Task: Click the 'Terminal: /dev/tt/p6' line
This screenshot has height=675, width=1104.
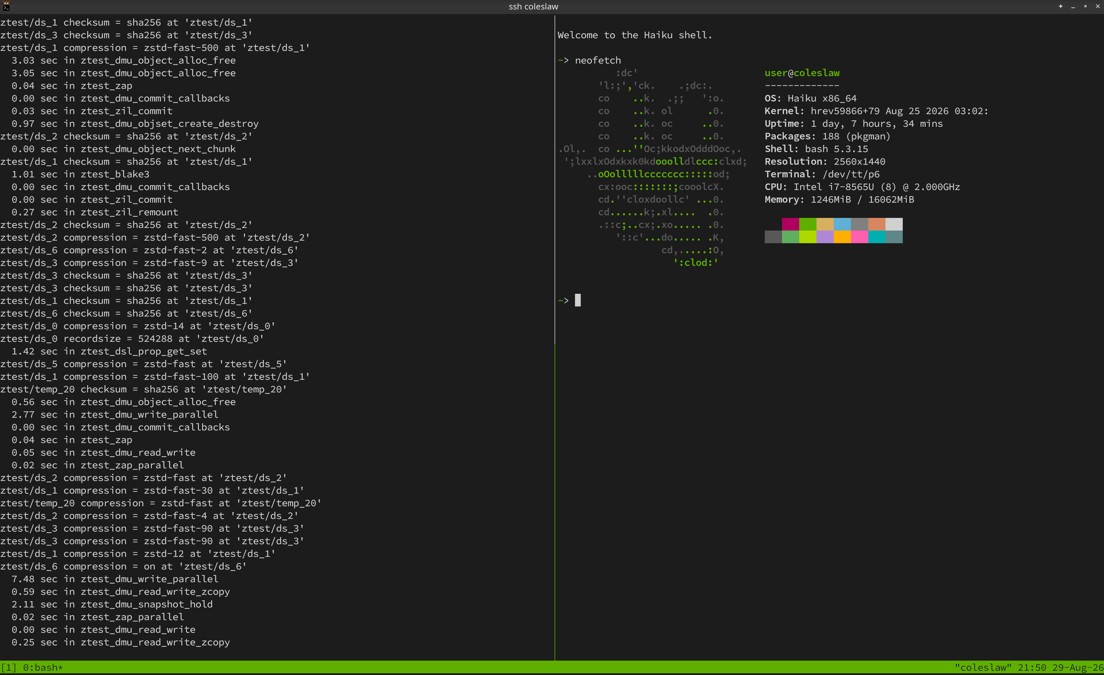Action: point(822,174)
